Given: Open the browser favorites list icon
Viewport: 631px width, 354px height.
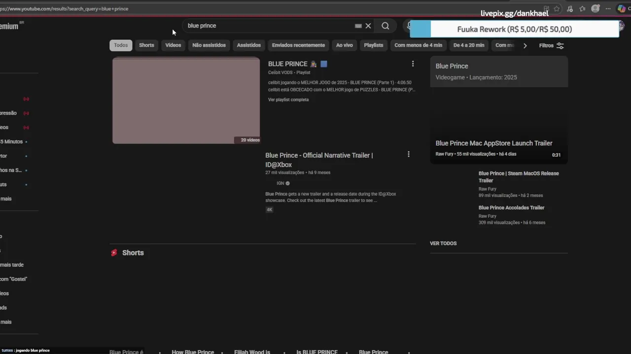Looking at the screenshot, I should point(583,9).
